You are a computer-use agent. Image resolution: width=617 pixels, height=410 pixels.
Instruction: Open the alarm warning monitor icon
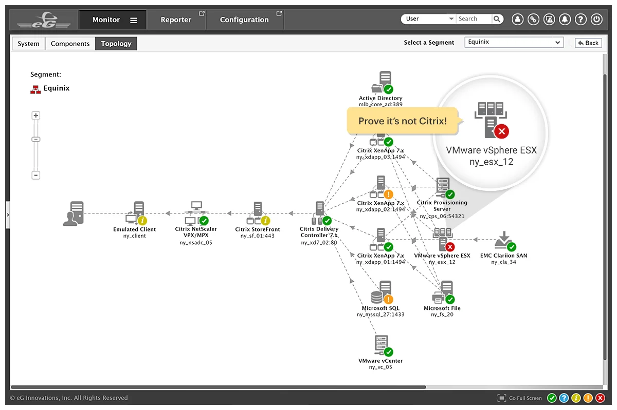pyautogui.click(x=549, y=19)
